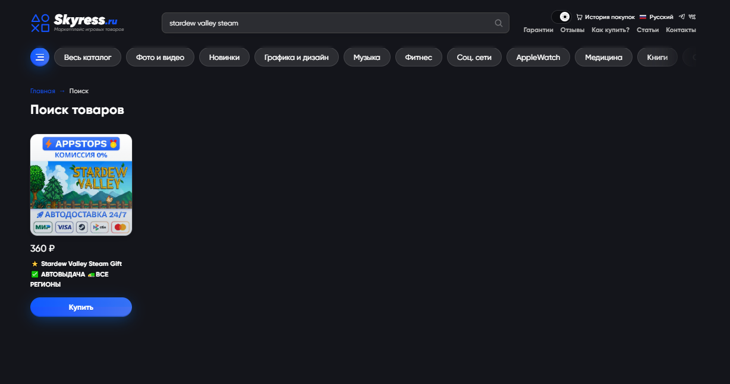
Task: Click the Skyress.ru logo
Action: (77, 23)
